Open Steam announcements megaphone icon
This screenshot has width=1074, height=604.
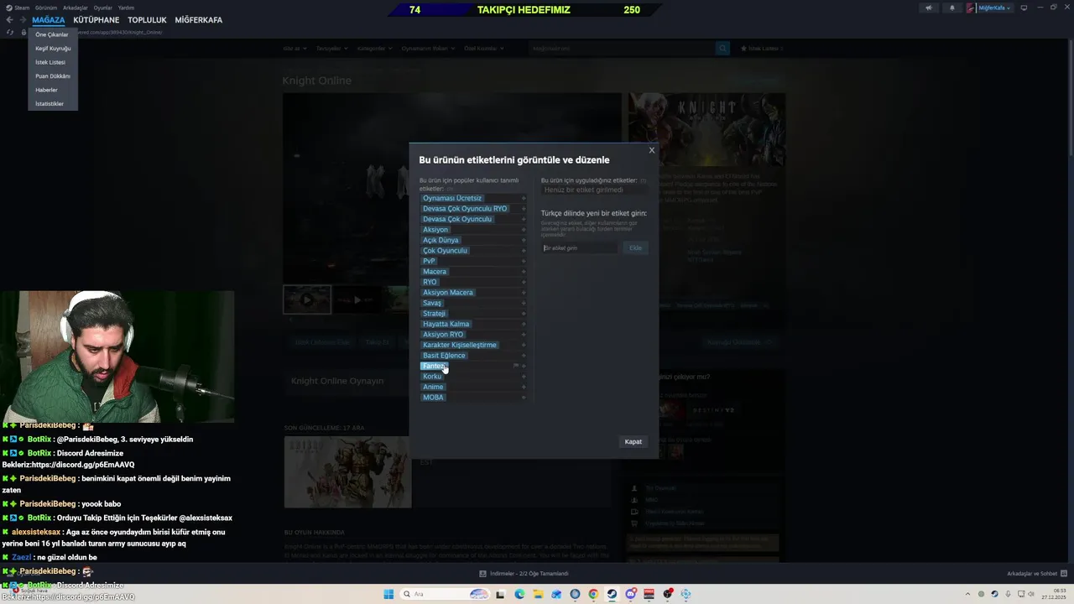tap(928, 8)
